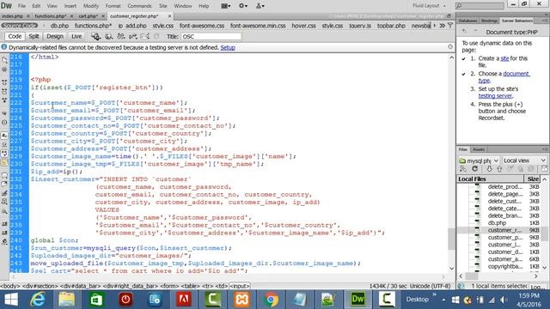Open the user account icon dropdown
The height and width of the screenshot is (309, 550).
[260, 6]
